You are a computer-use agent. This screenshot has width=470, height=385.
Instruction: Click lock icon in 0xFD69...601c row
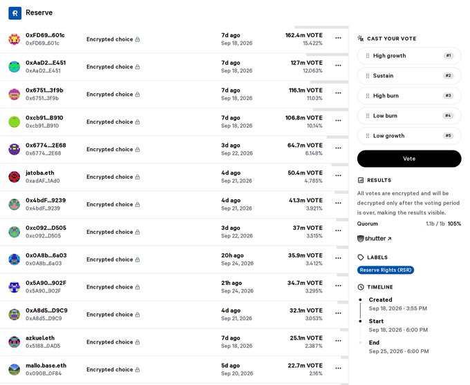tap(138, 39)
